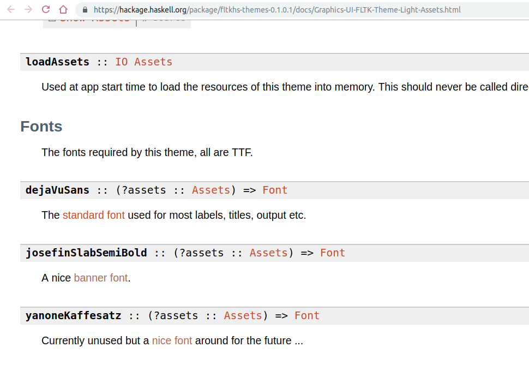This screenshot has height=365, width=529.
Task: Click the address bar URL
Action: coord(277,10)
